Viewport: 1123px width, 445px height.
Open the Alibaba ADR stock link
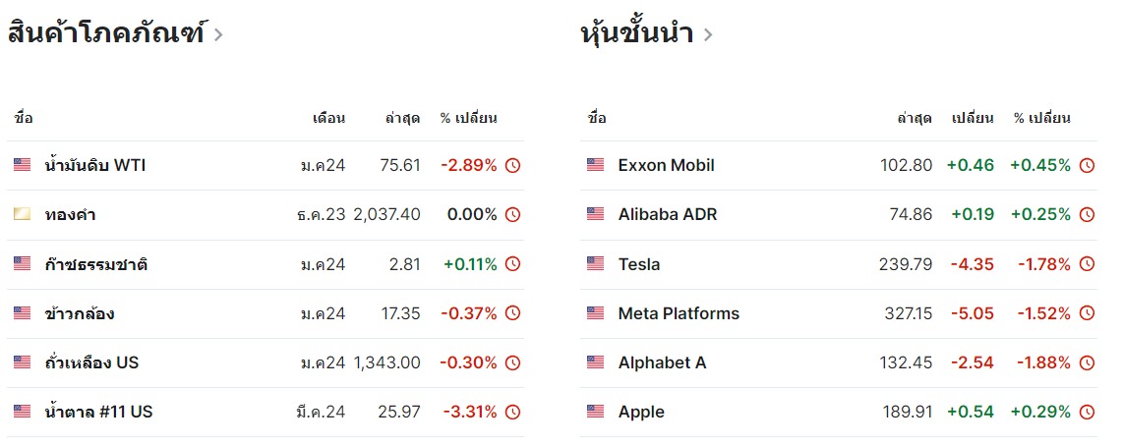click(667, 214)
